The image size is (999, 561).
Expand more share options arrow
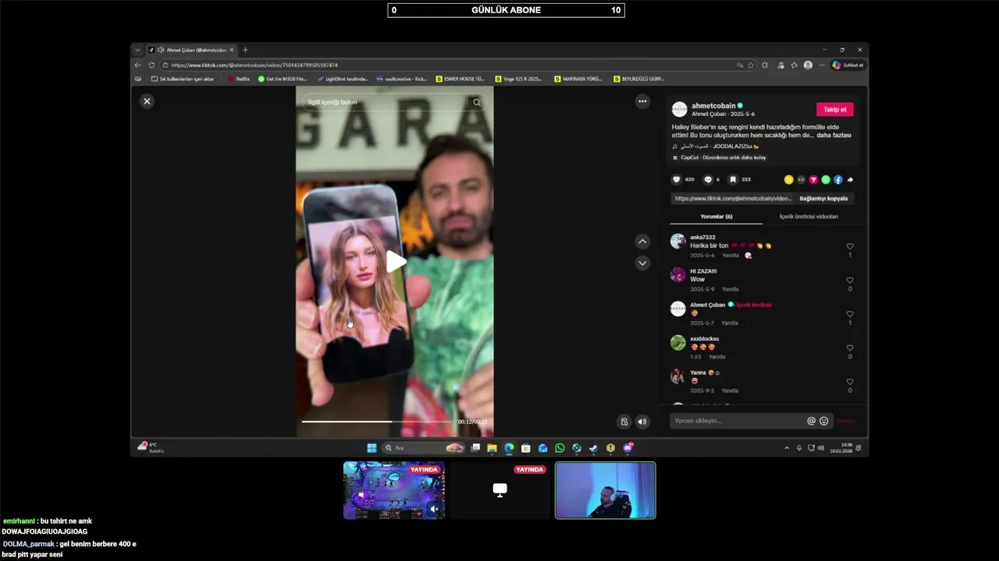[850, 180]
